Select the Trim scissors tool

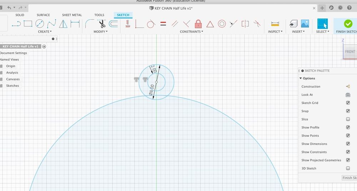click(x=101, y=24)
